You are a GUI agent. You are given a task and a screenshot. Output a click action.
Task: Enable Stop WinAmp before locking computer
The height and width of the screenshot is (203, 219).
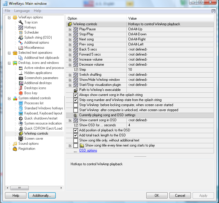[76, 105]
